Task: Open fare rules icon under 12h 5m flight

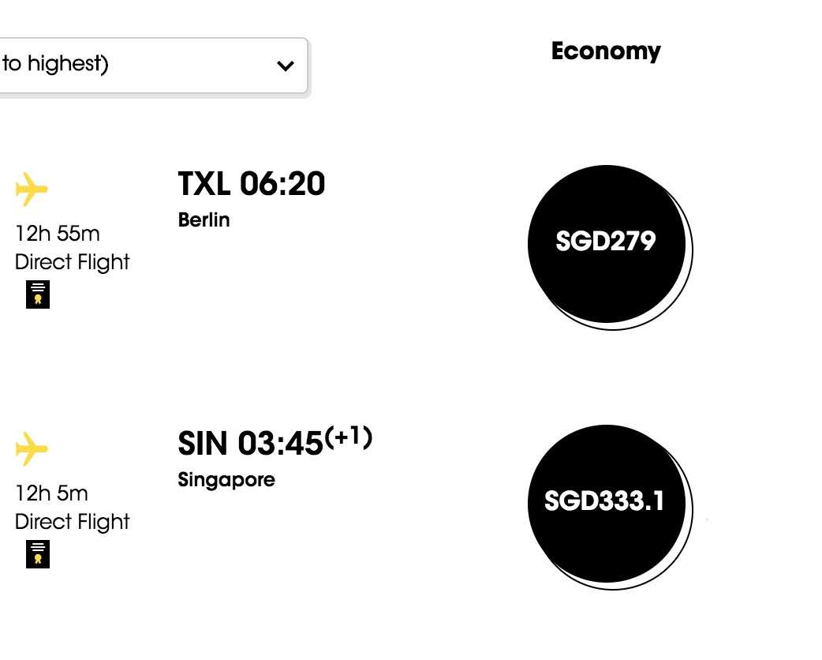Action: point(38,554)
